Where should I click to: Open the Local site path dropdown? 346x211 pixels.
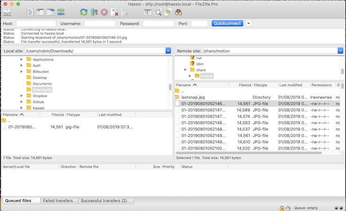coord(168,51)
